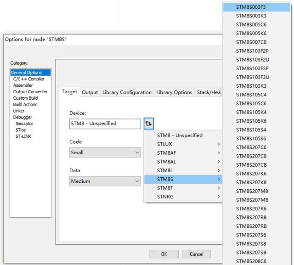This screenshot has height=265, width=294.
Task: Select STice under Debugger
Action: tap(21, 130)
